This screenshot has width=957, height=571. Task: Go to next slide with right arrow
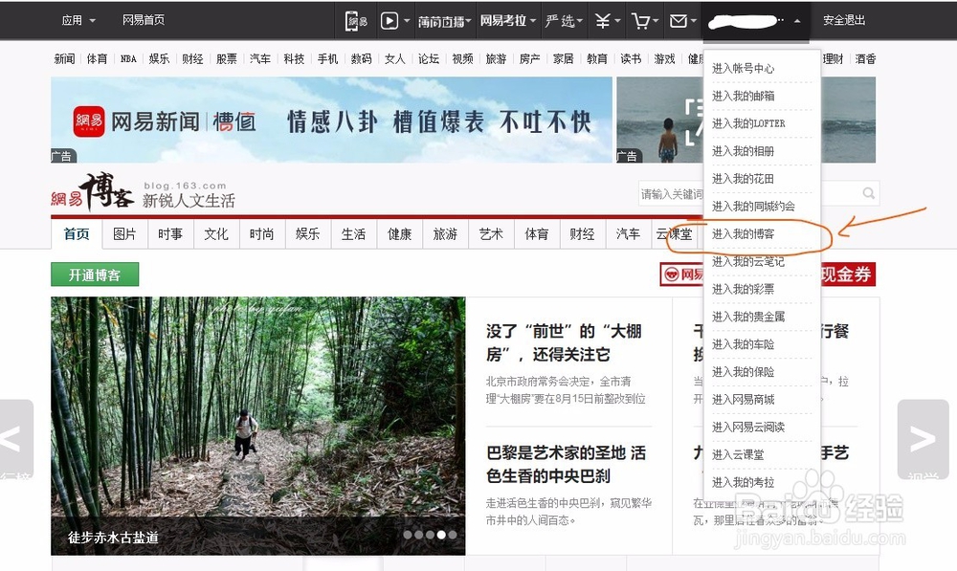pos(923,439)
